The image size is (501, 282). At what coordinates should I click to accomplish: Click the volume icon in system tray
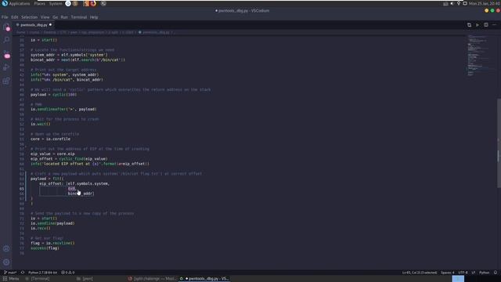(x=452, y=3)
